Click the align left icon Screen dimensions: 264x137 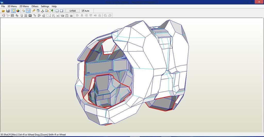click(x=77, y=15)
